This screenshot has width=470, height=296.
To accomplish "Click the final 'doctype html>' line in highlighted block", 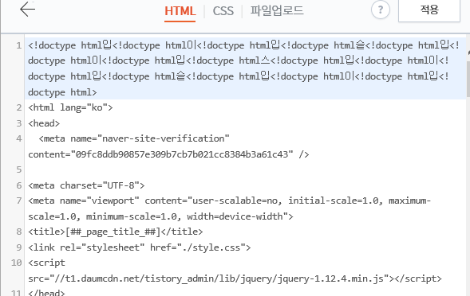I will pos(62,92).
